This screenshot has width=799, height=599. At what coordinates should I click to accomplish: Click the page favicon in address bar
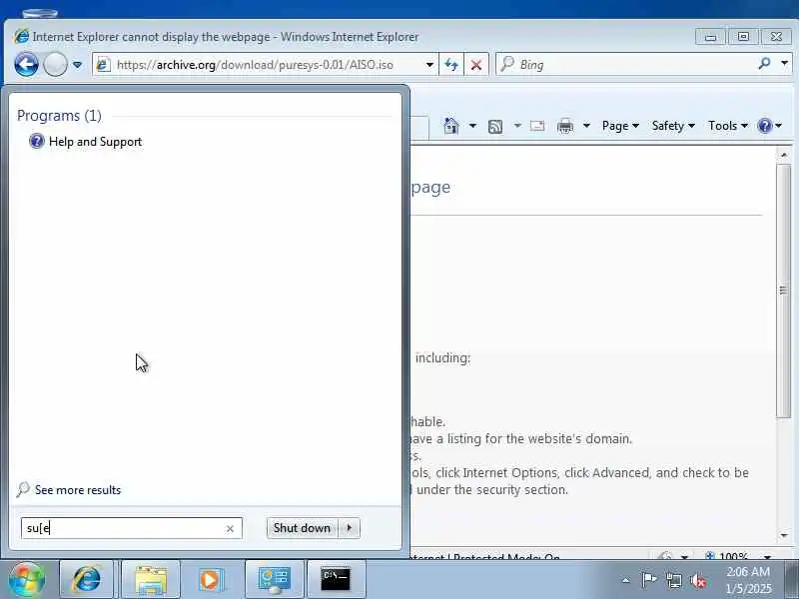104,65
